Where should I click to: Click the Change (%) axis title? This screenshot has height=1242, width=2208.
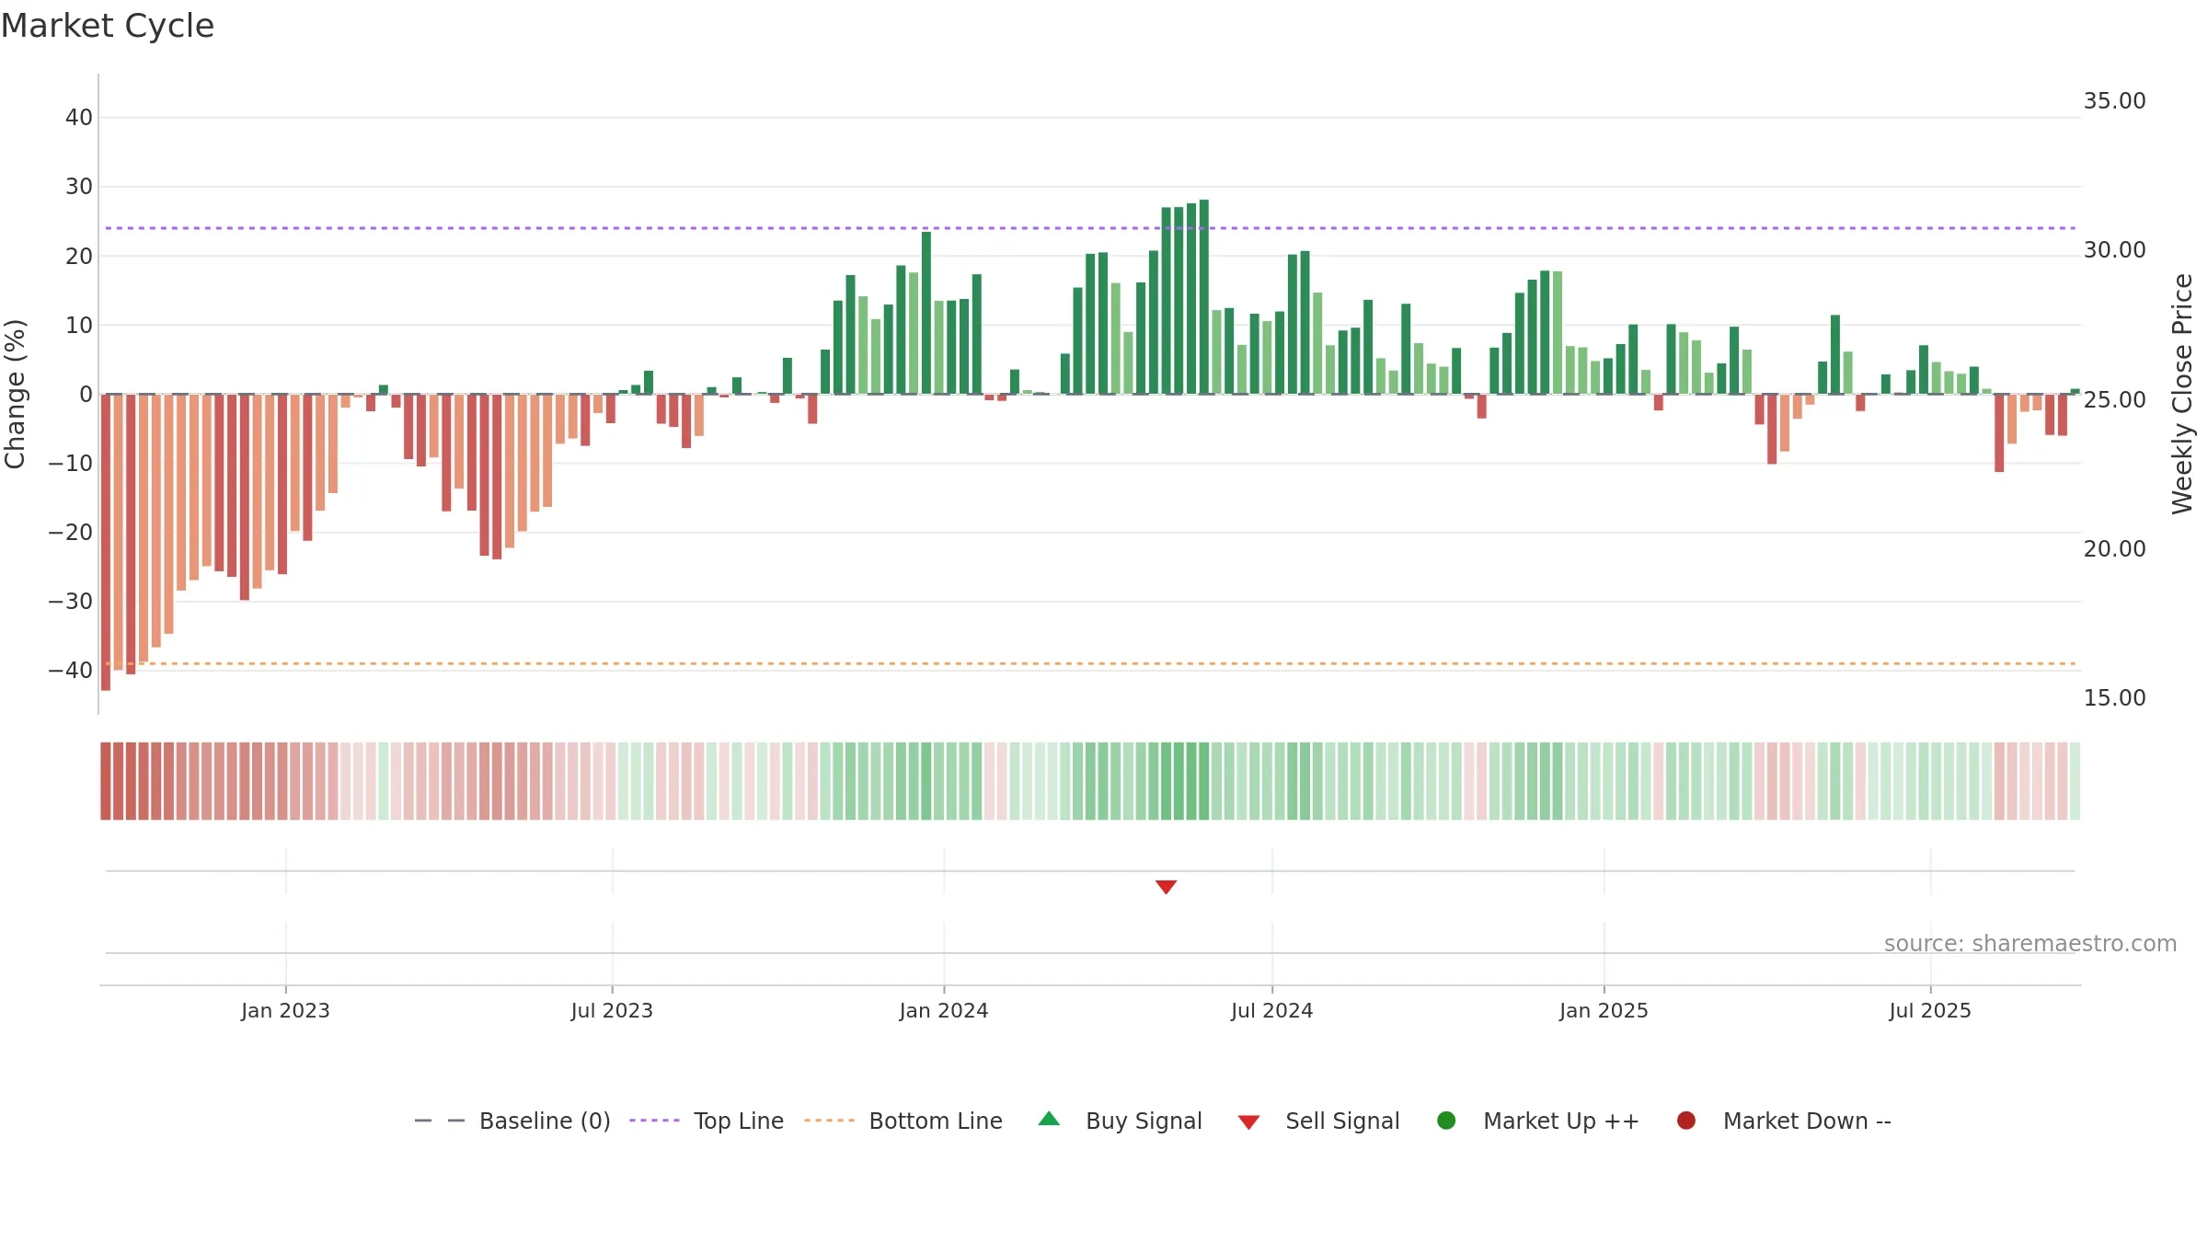(15, 394)
